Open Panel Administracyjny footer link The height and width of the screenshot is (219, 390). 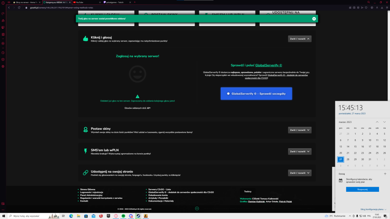pyautogui.click(x=91, y=195)
